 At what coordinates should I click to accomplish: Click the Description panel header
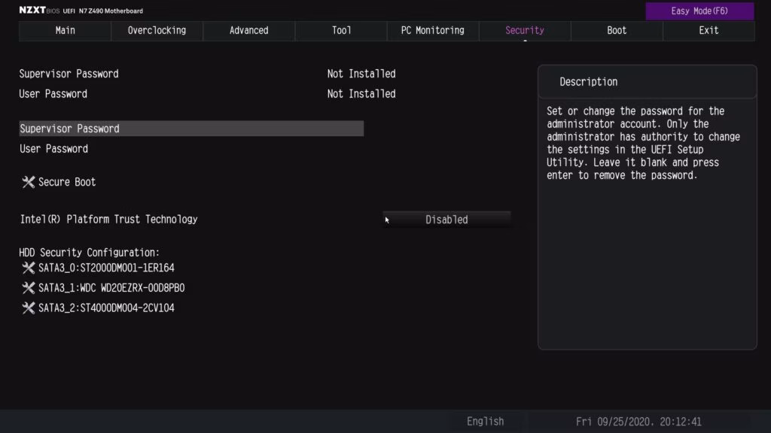pos(647,82)
